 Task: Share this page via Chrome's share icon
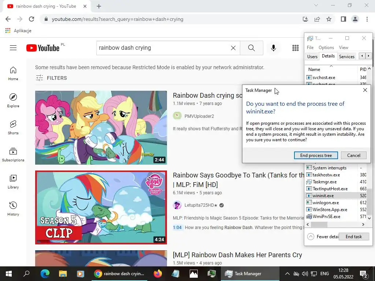(317, 19)
